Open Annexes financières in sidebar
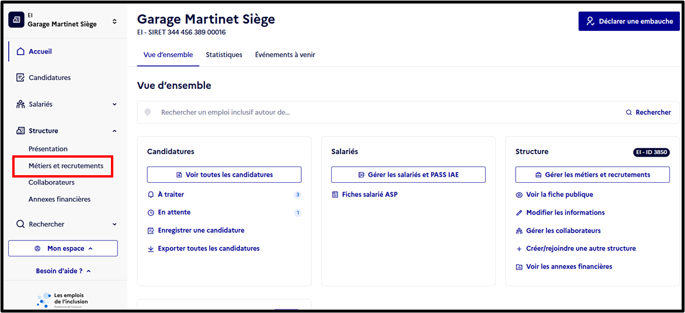This screenshot has width=685, height=313. [60, 199]
